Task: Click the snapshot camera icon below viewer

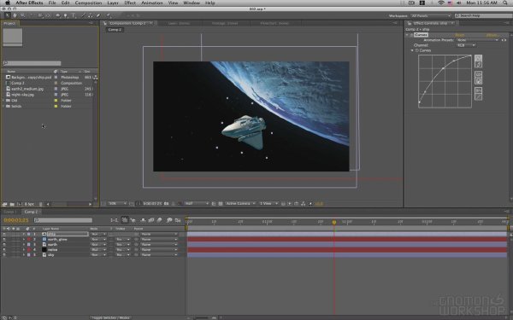Action: click(166, 204)
